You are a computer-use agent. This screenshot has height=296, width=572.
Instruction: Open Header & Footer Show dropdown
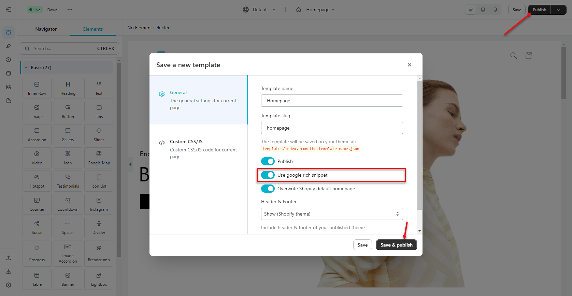[332, 214]
